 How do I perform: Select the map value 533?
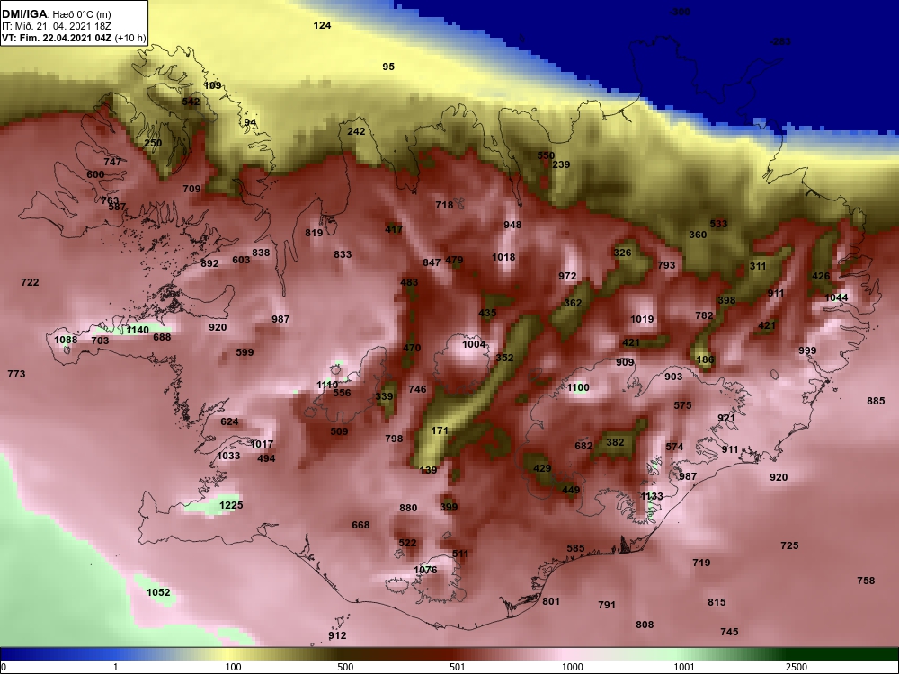718,224
